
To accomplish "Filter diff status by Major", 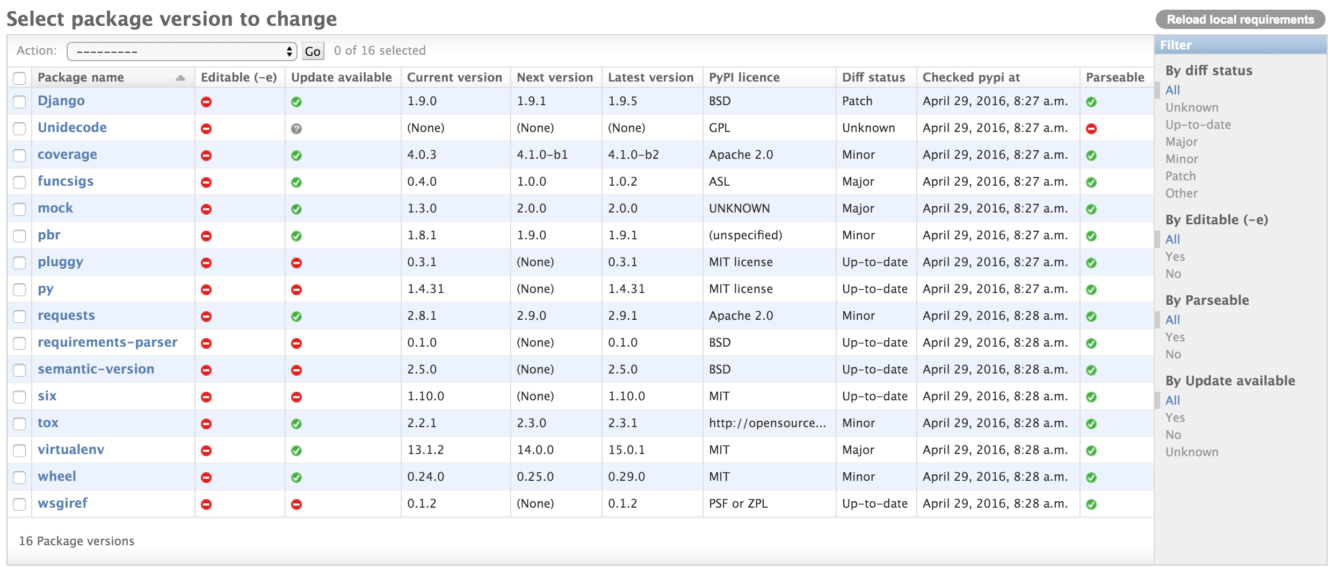I will 1181,142.
